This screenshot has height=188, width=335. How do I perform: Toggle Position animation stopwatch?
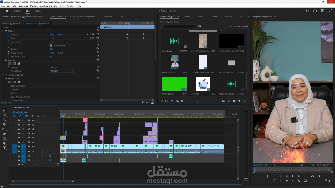click(x=8, y=34)
